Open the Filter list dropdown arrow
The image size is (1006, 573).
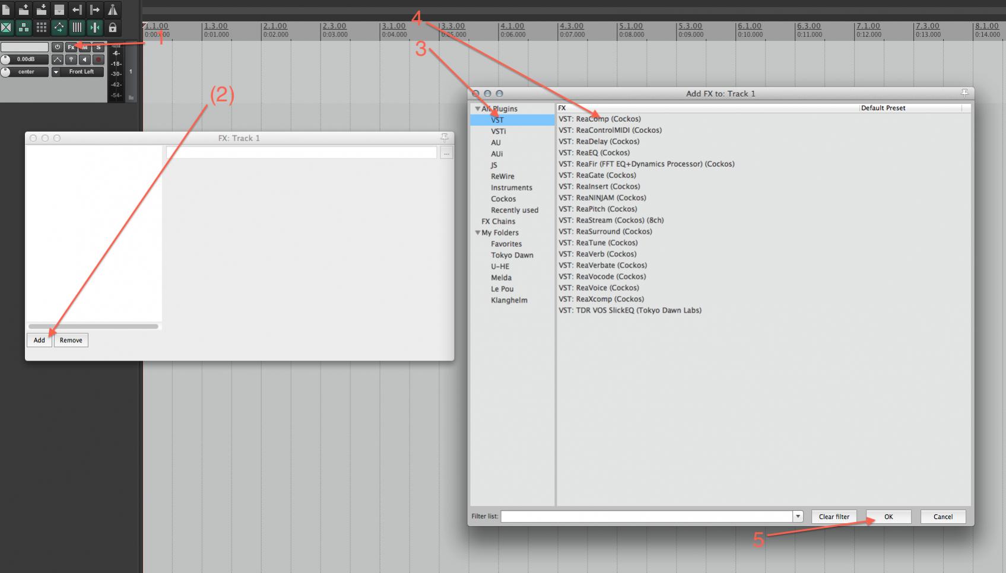coord(798,517)
